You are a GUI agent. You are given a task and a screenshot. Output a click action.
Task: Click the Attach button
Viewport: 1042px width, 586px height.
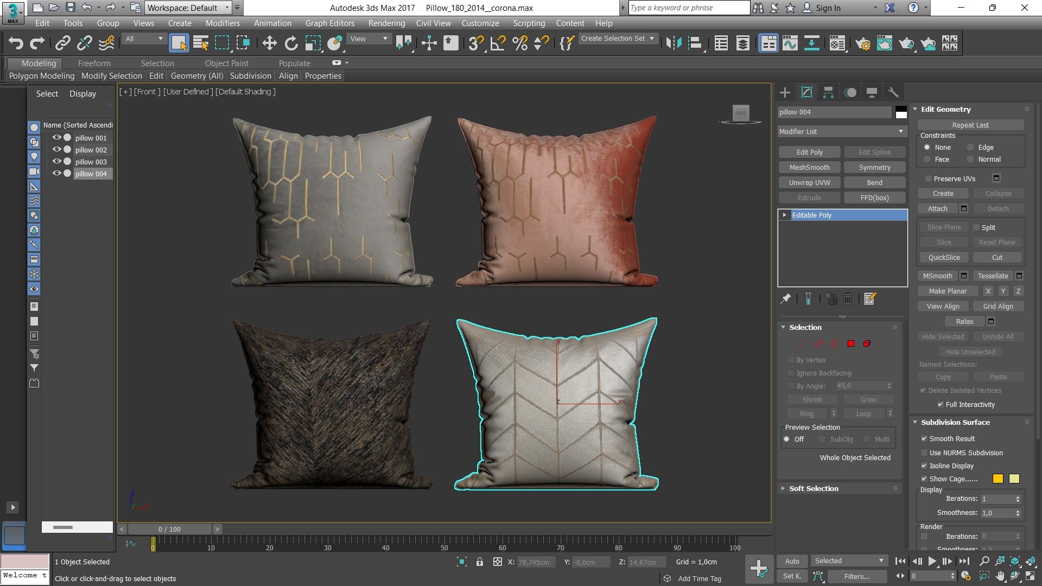click(x=937, y=209)
